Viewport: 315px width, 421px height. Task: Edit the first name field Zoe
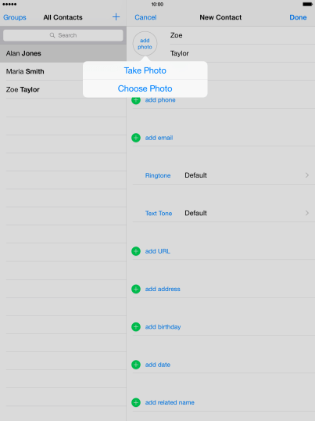point(242,35)
